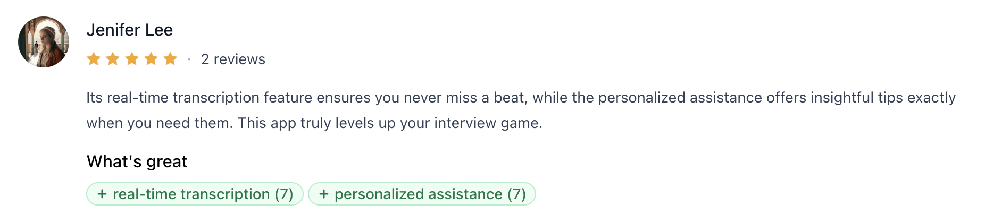Screen dimensions: 985x222
Task: Click the (7) count on real-time transcription tag
Action: pos(284,194)
